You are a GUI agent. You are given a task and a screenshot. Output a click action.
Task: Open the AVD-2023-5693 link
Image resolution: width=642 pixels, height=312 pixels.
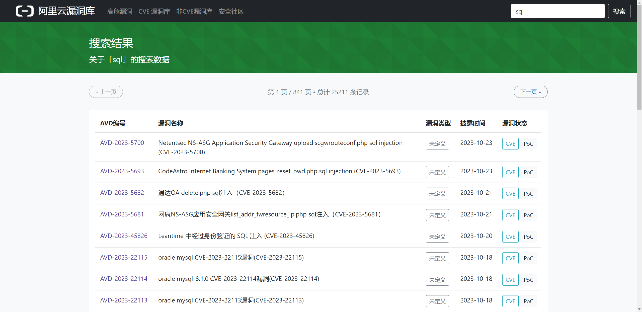coord(122,171)
